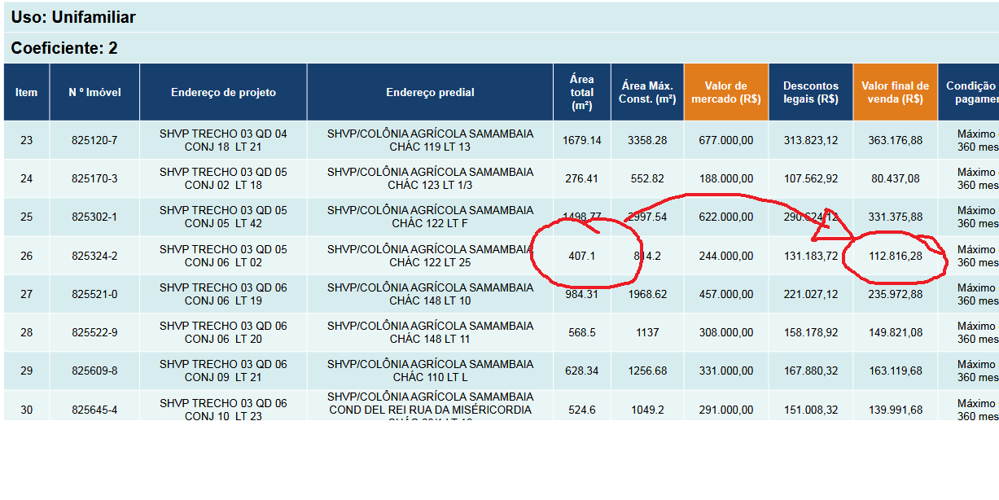
Task: Click the 'Endereço predial' header cell
Action: [430, 92]
